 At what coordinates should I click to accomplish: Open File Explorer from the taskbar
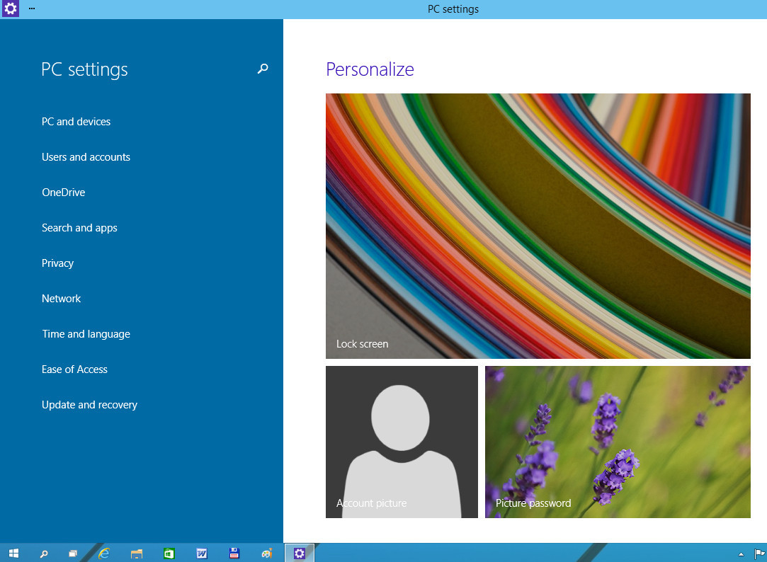tap(137, 554)
